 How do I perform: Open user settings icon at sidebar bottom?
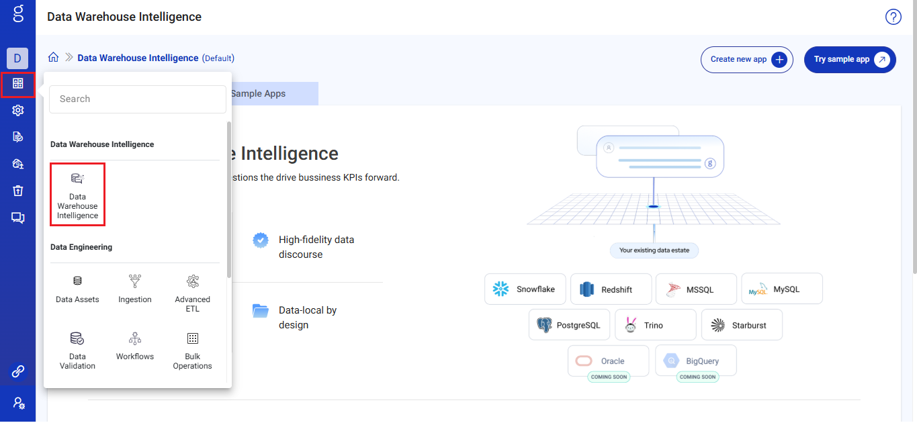pos(18,403)
